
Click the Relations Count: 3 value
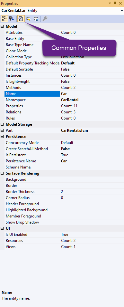coord(92,112)
